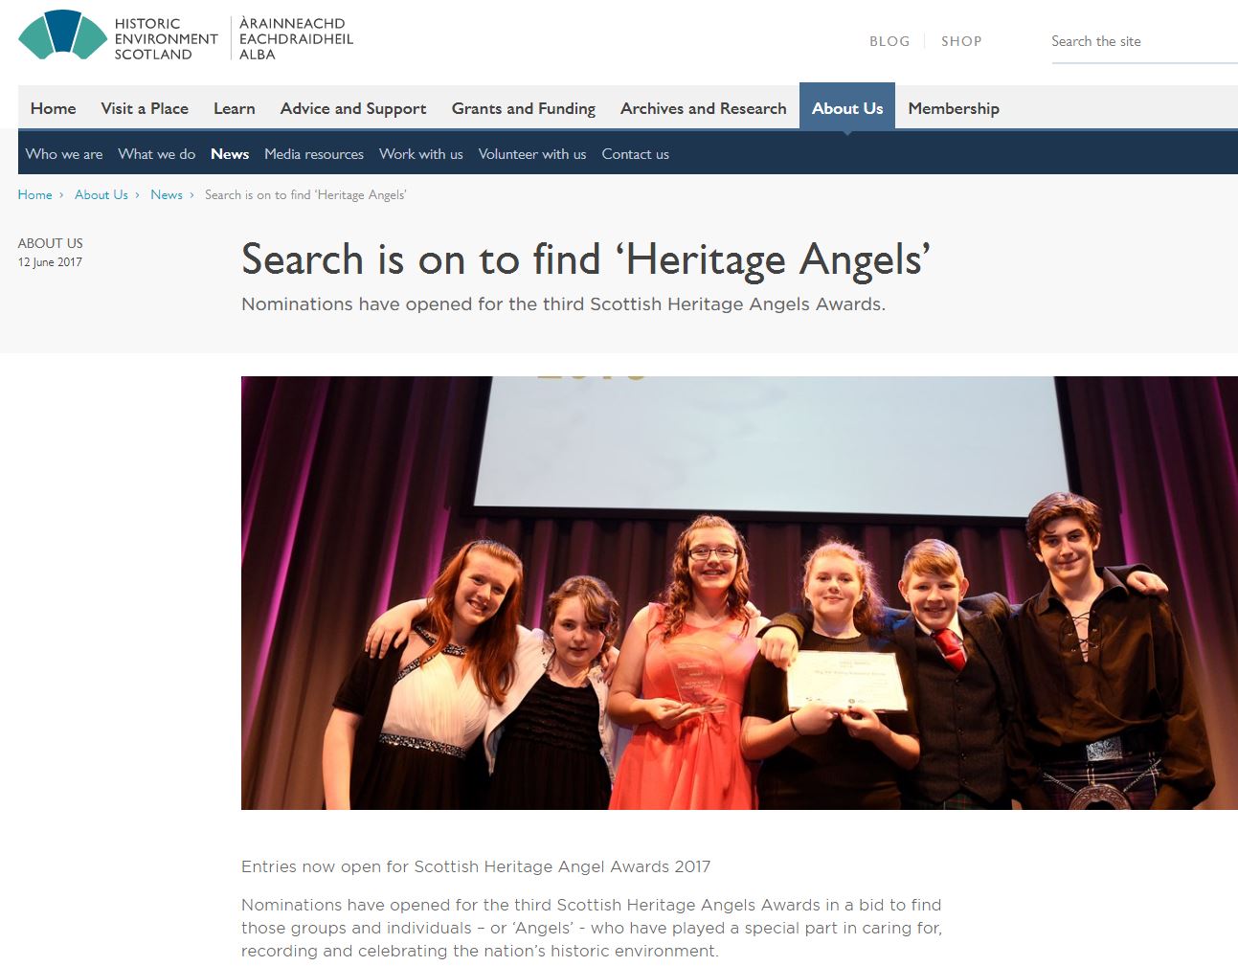Open What we do submenu link
Image resolution: width=1238 pixels, height=966 pixels.
coord(156,154)
